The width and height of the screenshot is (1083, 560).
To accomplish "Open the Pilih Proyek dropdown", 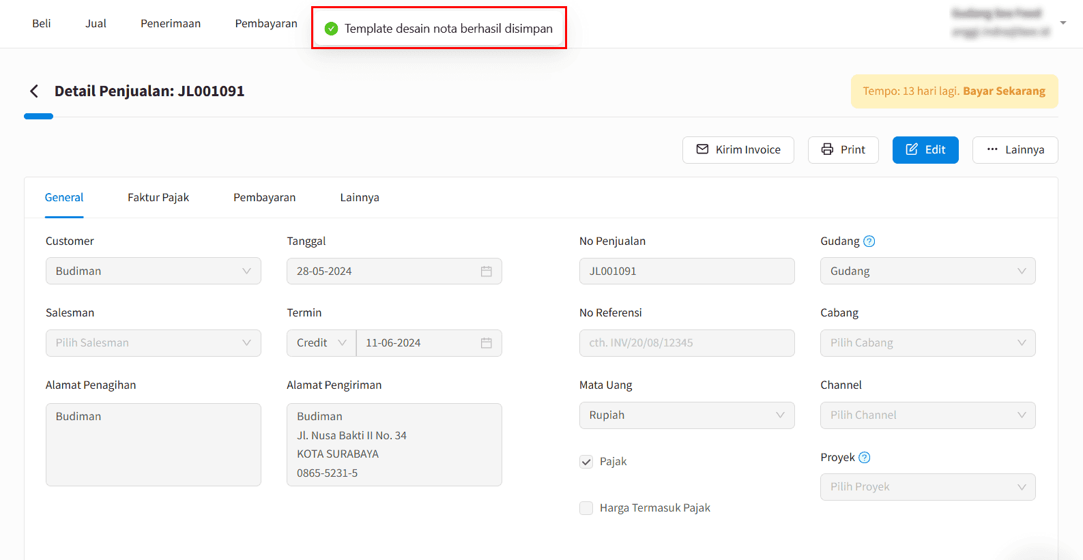I will (927, 487).
